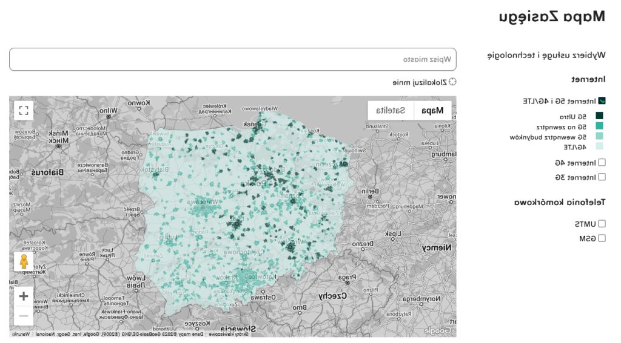
Task: Click the Google logo on the map
Action: coord(438,330)
